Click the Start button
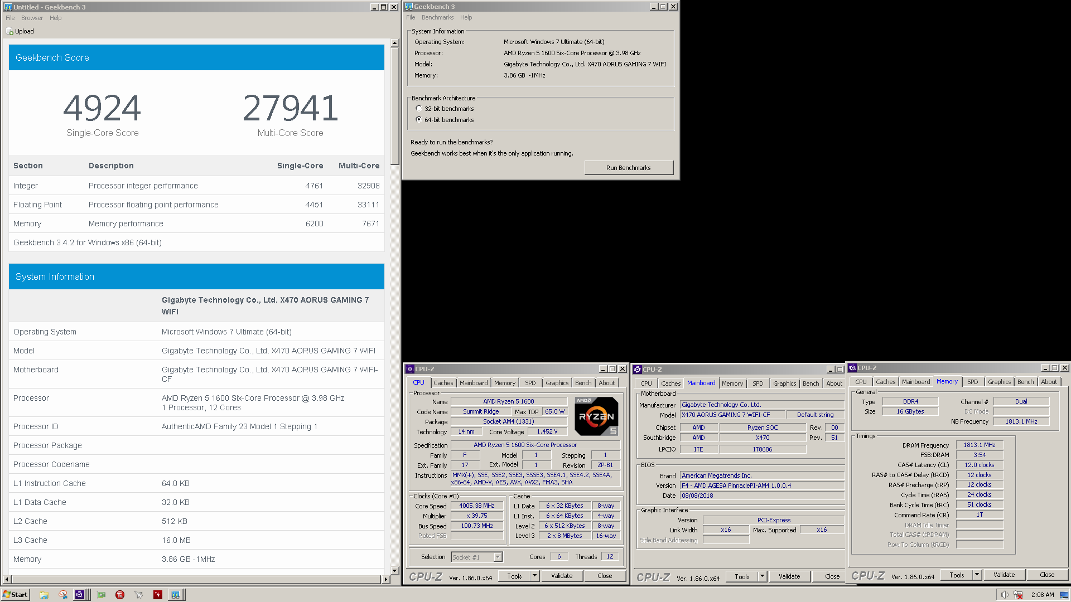1071x602 pixels. point(15,595)
